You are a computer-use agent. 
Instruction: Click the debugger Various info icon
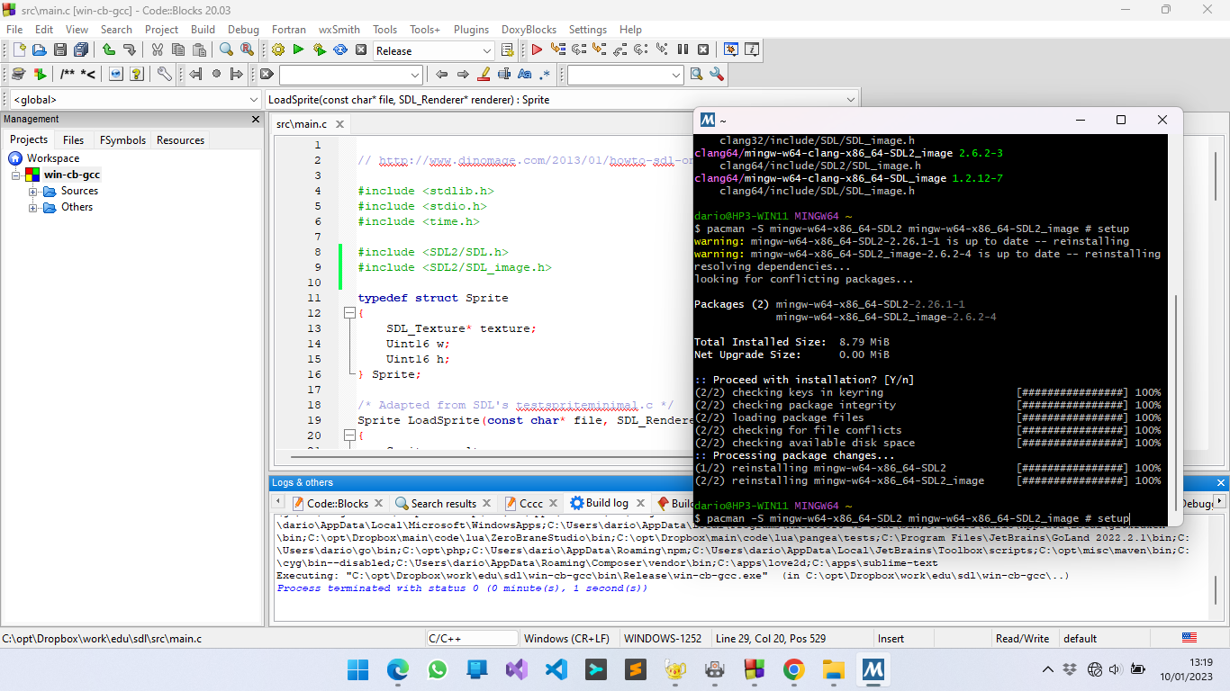click(752, 50)
